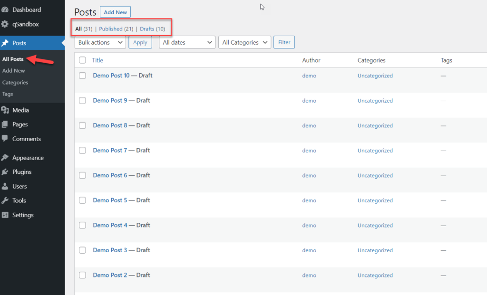
Task: Go to the Comments menu
Action: (27, 139)
